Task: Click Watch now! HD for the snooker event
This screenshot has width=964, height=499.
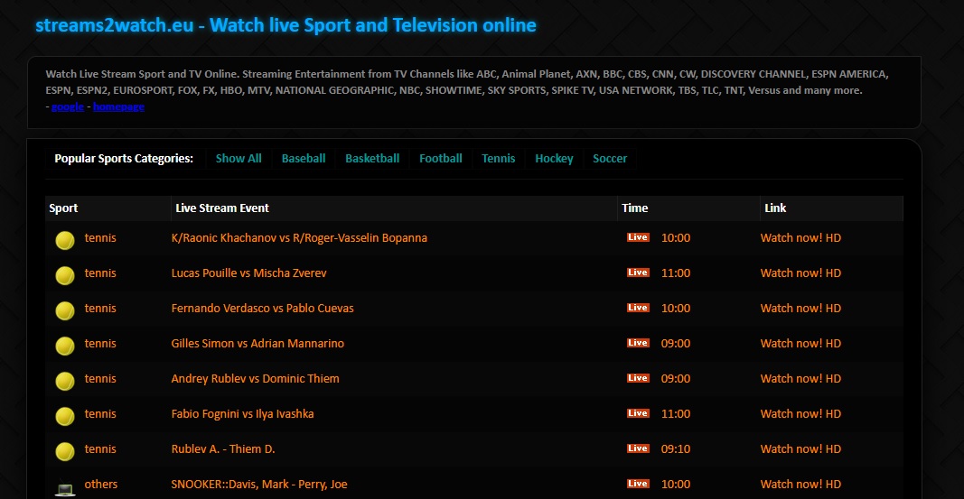Action: pos(800,485)
